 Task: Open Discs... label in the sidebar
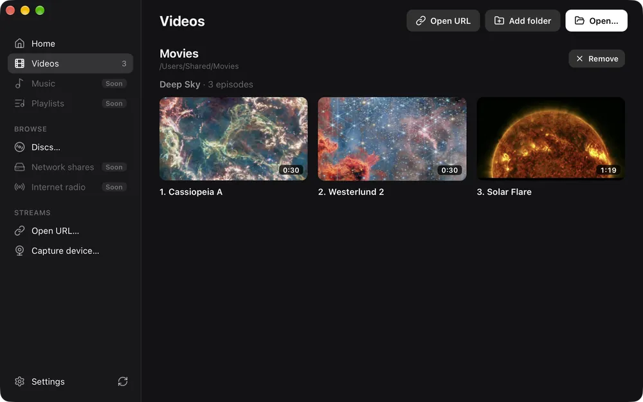pyautogui.click(x=46, y=147)
